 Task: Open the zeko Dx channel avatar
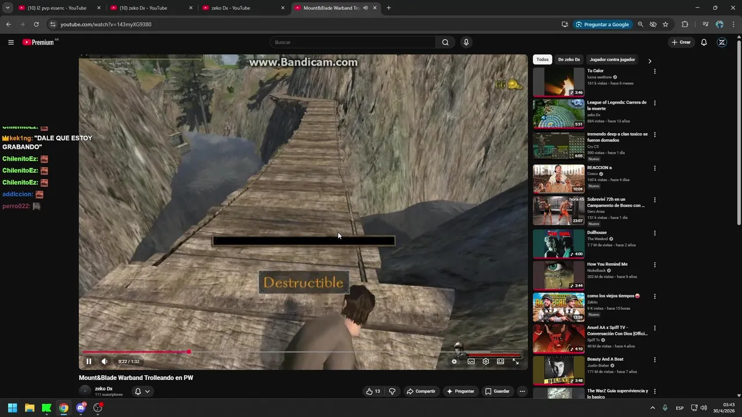coord(85,391)
